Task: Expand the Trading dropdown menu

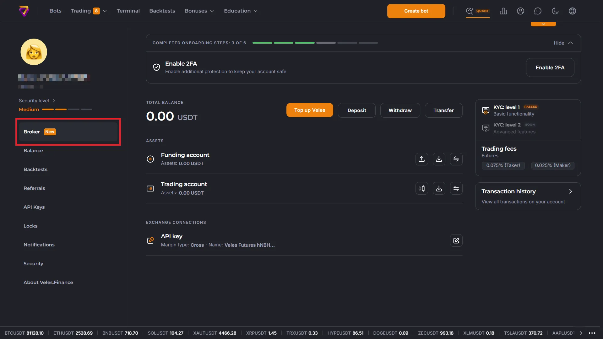Action: 105,11
